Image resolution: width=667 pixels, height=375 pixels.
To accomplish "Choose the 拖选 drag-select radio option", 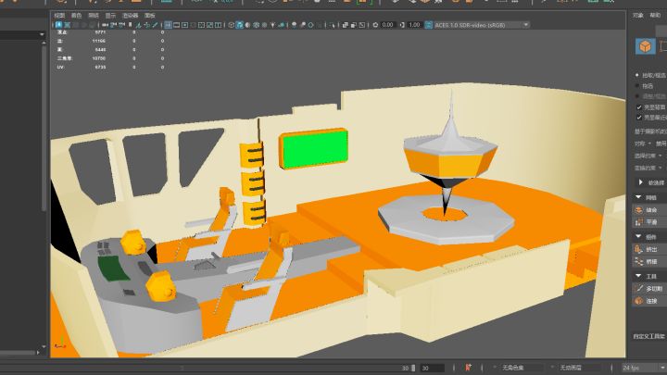I will (x=637, y=85).
